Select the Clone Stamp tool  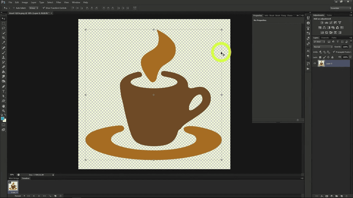click(4, 57)
